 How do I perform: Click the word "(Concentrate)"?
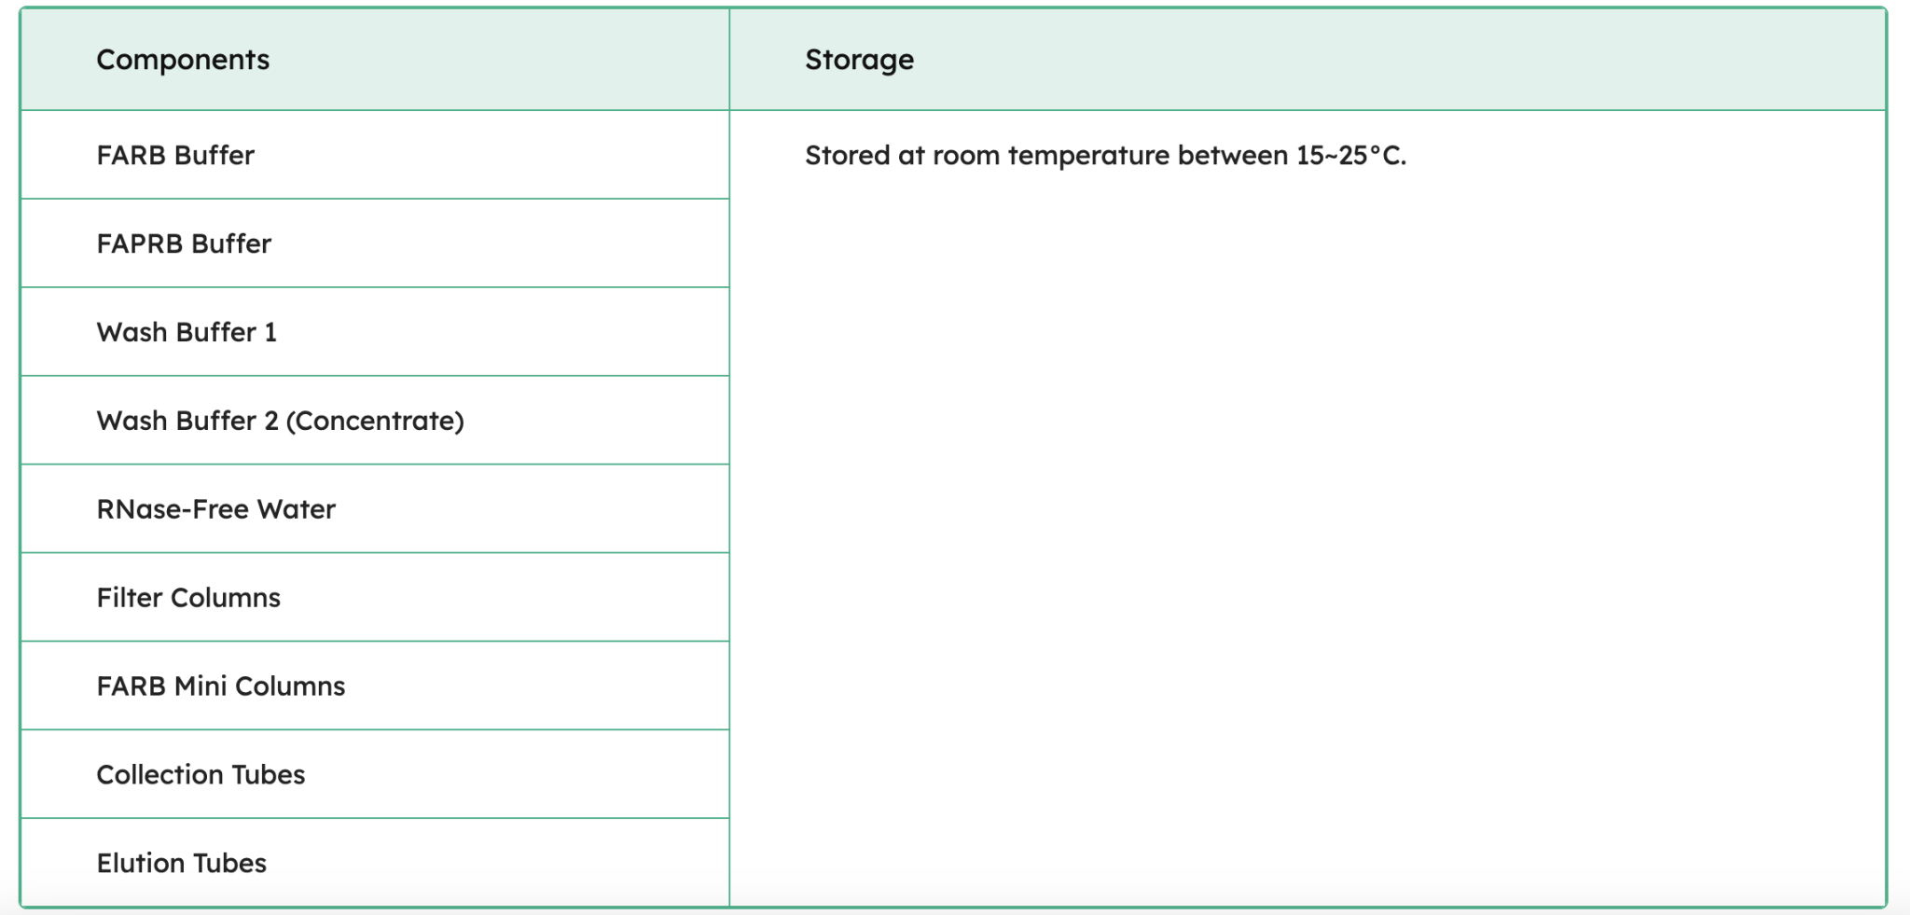coord(375,421)
